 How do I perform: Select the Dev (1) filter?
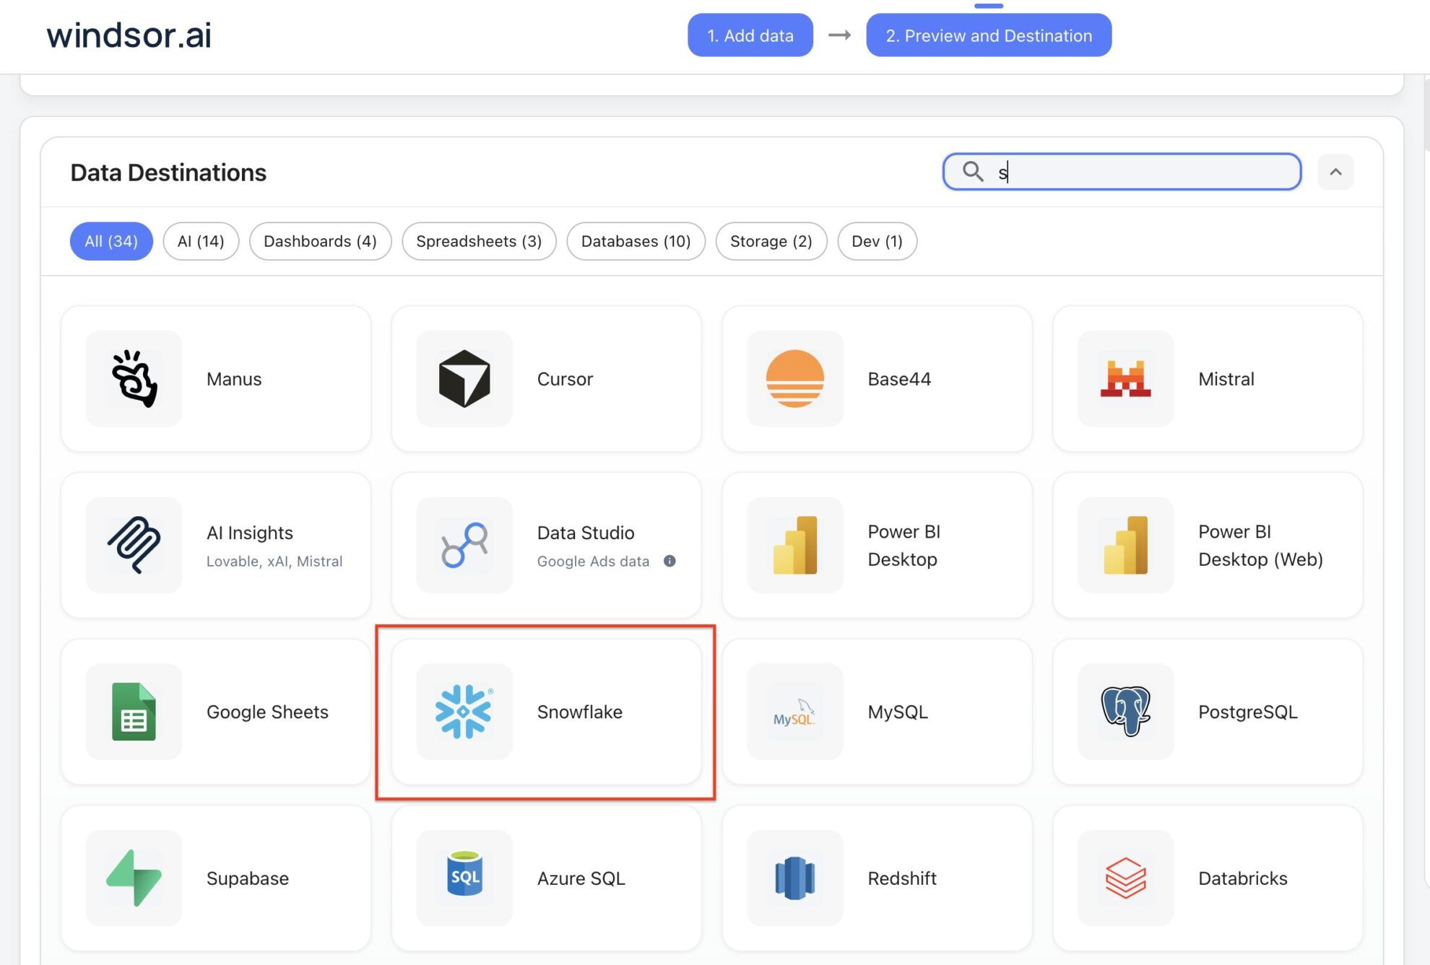coord(877,241)
